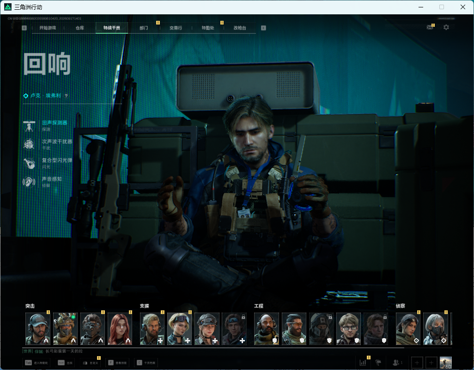
Task: Click the Tab key 进入特勤处 button
Action: 36,363
